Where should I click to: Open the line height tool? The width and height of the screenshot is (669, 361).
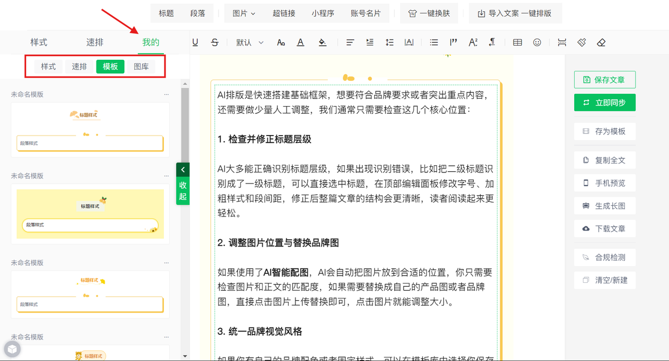390,42
